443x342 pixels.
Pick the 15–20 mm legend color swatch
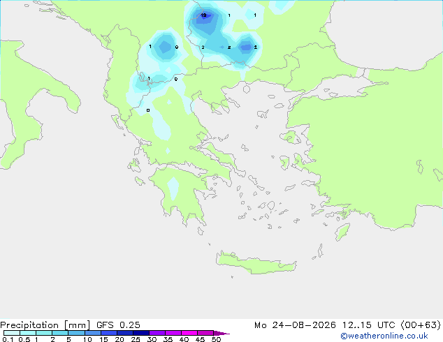click(x=109, y=333)
